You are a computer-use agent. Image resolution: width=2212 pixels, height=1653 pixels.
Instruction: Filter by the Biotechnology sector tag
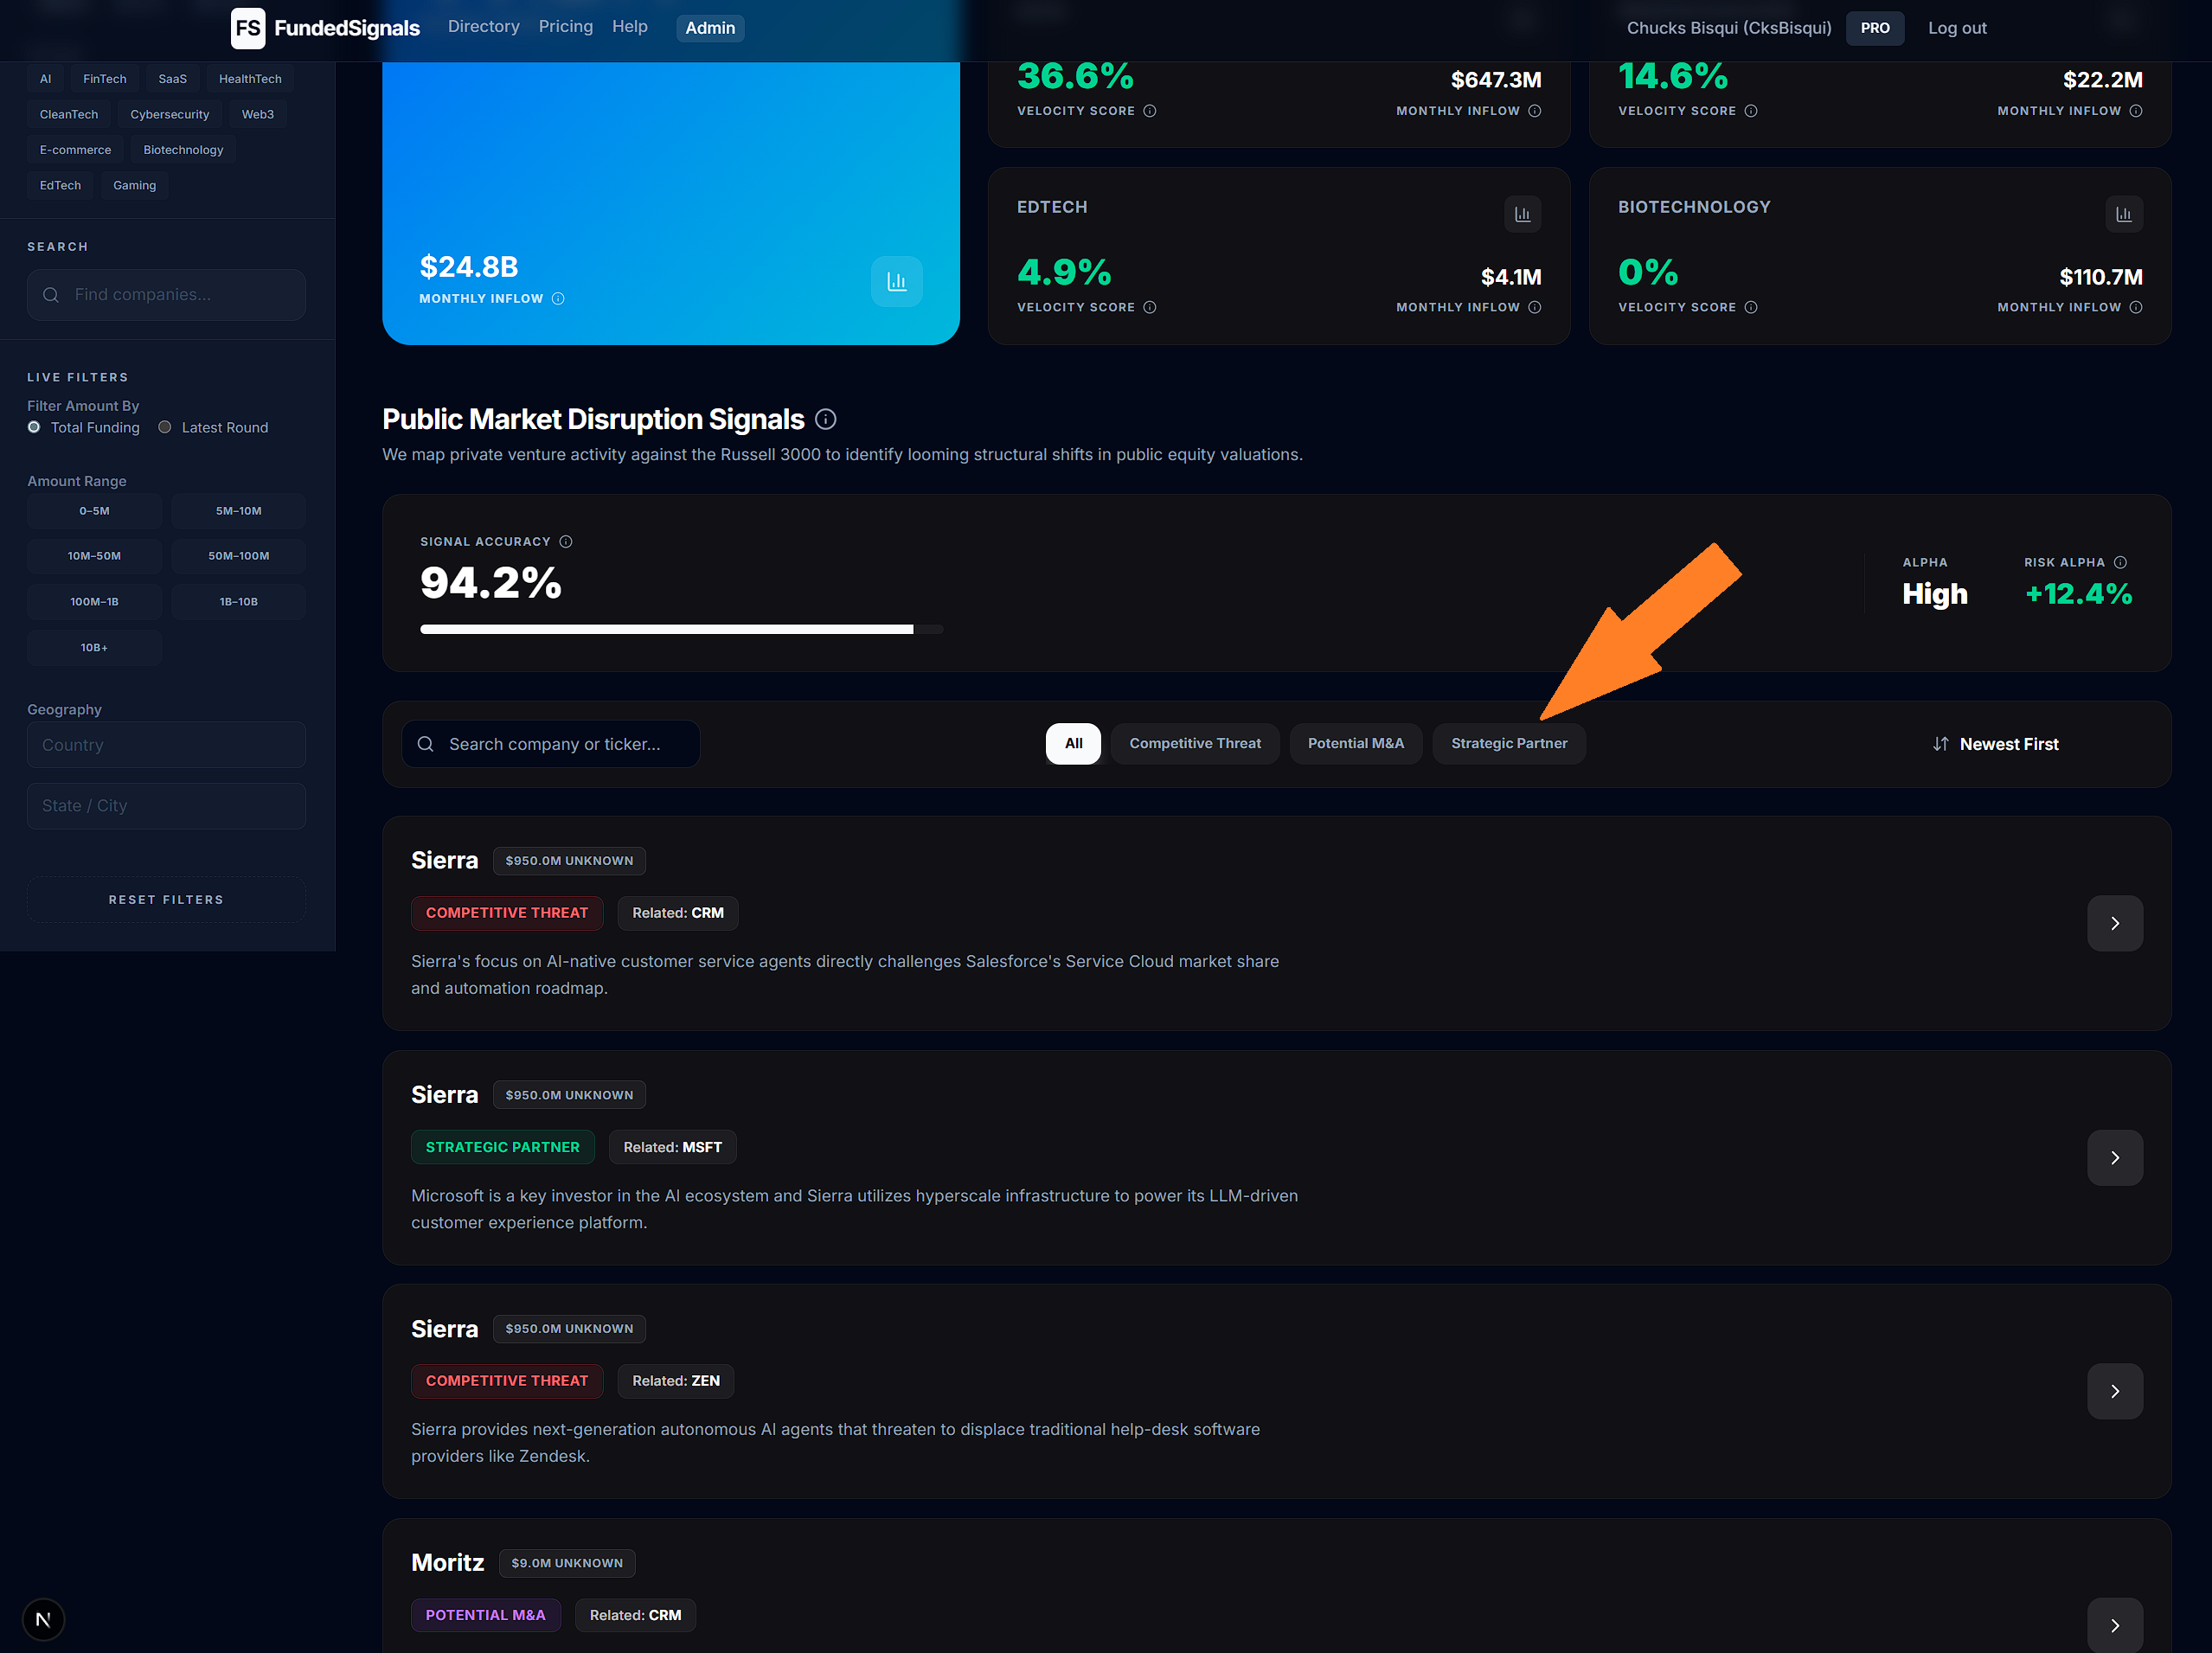183,150
